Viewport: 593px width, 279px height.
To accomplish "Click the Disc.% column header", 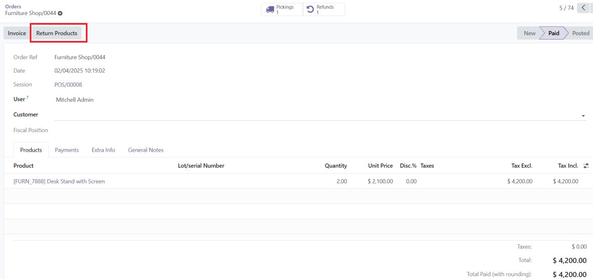I will coord(408,166).
